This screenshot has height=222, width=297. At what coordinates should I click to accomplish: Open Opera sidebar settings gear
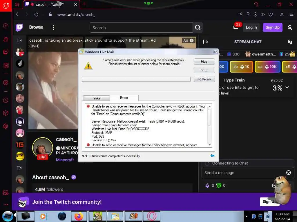[x=6, y=126]
